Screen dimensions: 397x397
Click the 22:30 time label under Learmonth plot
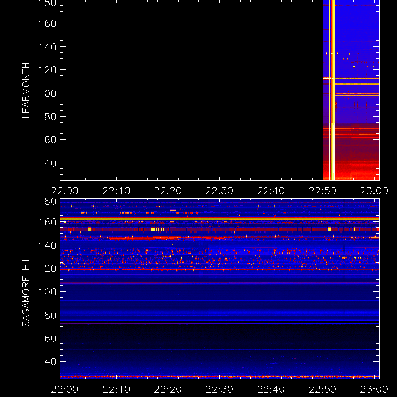tap(219, 191)
